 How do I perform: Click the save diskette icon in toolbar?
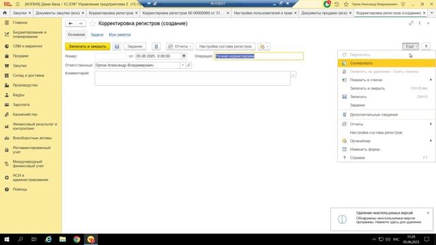[116, 46]
